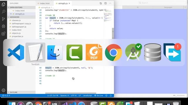The height and width of the screenshot is (105, 188).
Task: Select Android Studio in app switcher
Action: (133, 52)
